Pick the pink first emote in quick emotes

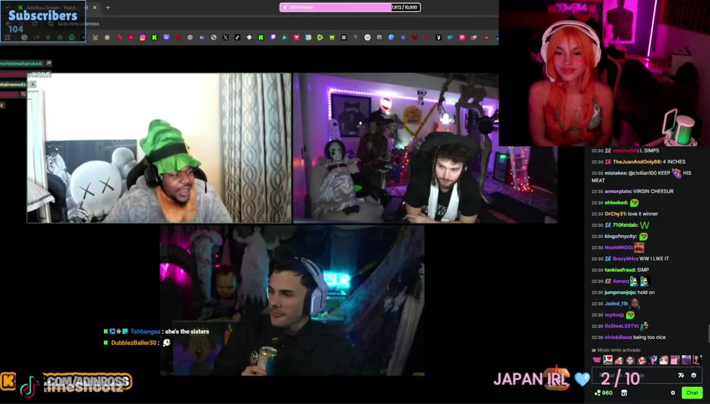[x=597, y=360]
